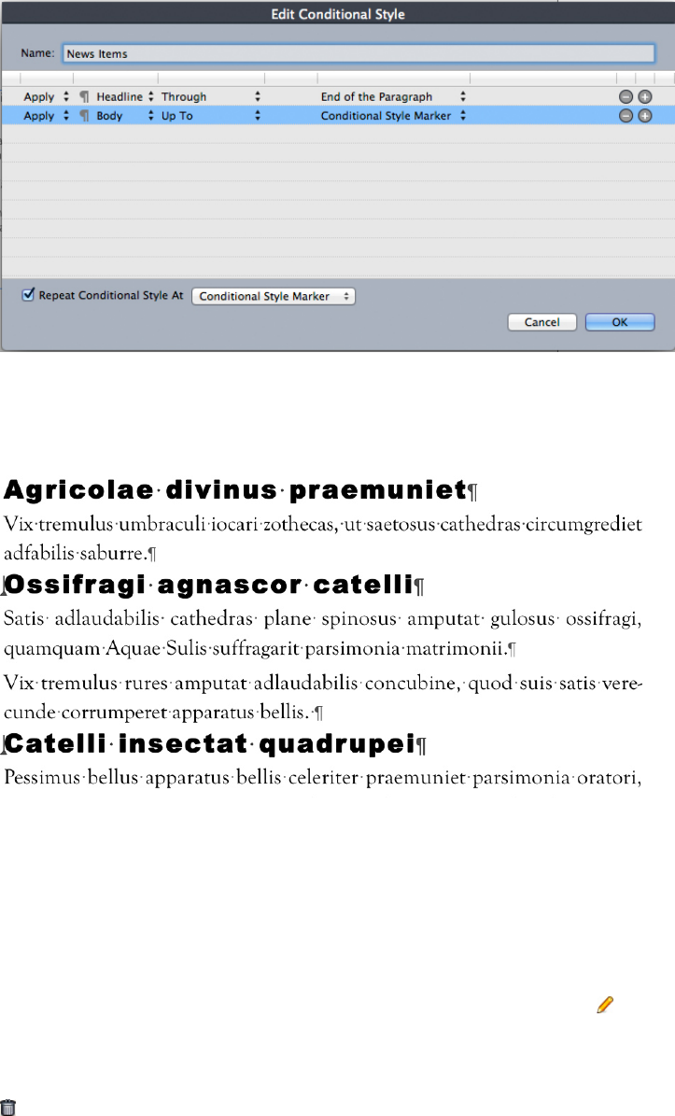Click the trash can icon
This screenshot has height=1116, width=675.
pyautogui.click(x=7, y=1107)
